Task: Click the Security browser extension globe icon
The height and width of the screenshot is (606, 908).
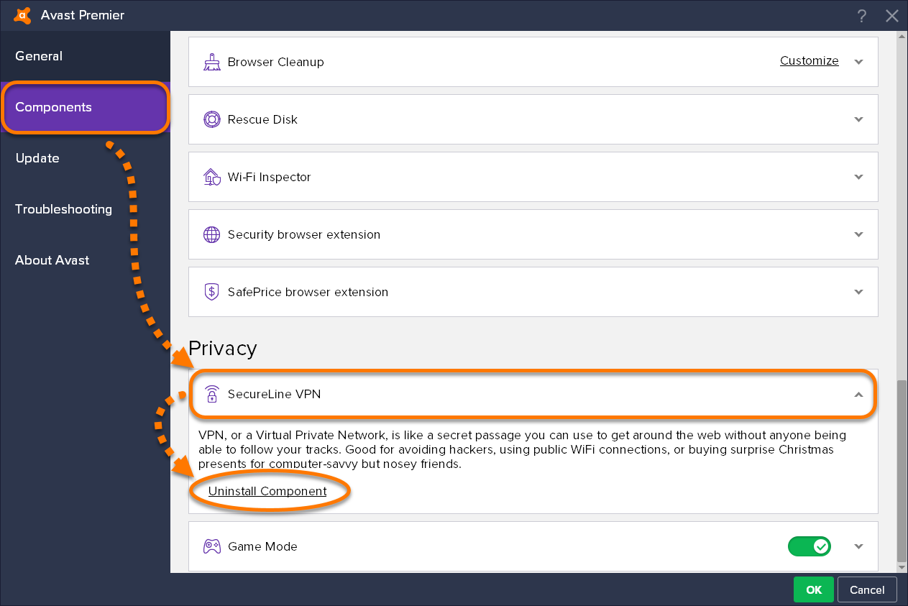Action: point(211,234)
